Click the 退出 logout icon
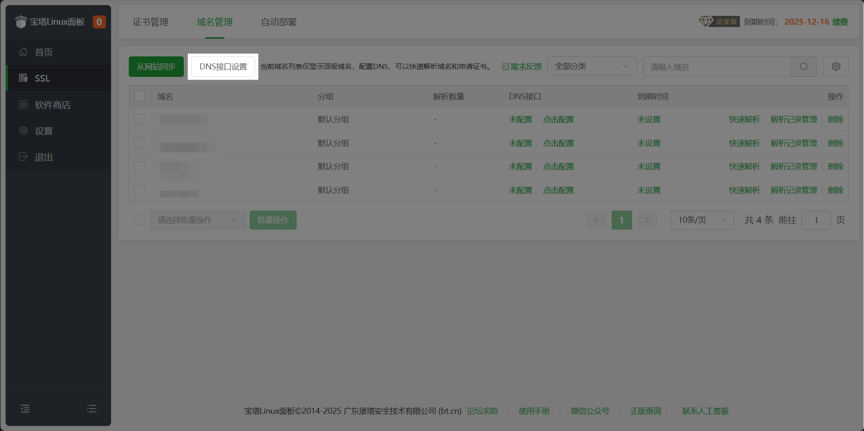The image size is (864, 431). tap(23, 157)
